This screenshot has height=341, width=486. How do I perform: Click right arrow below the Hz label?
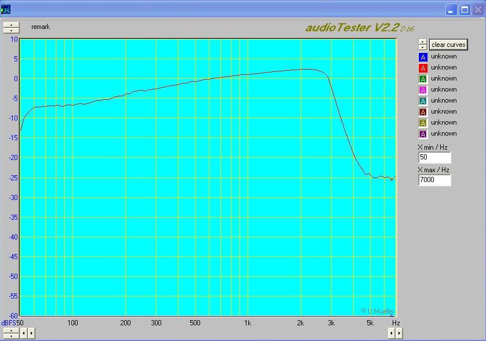tap(399, 333)
